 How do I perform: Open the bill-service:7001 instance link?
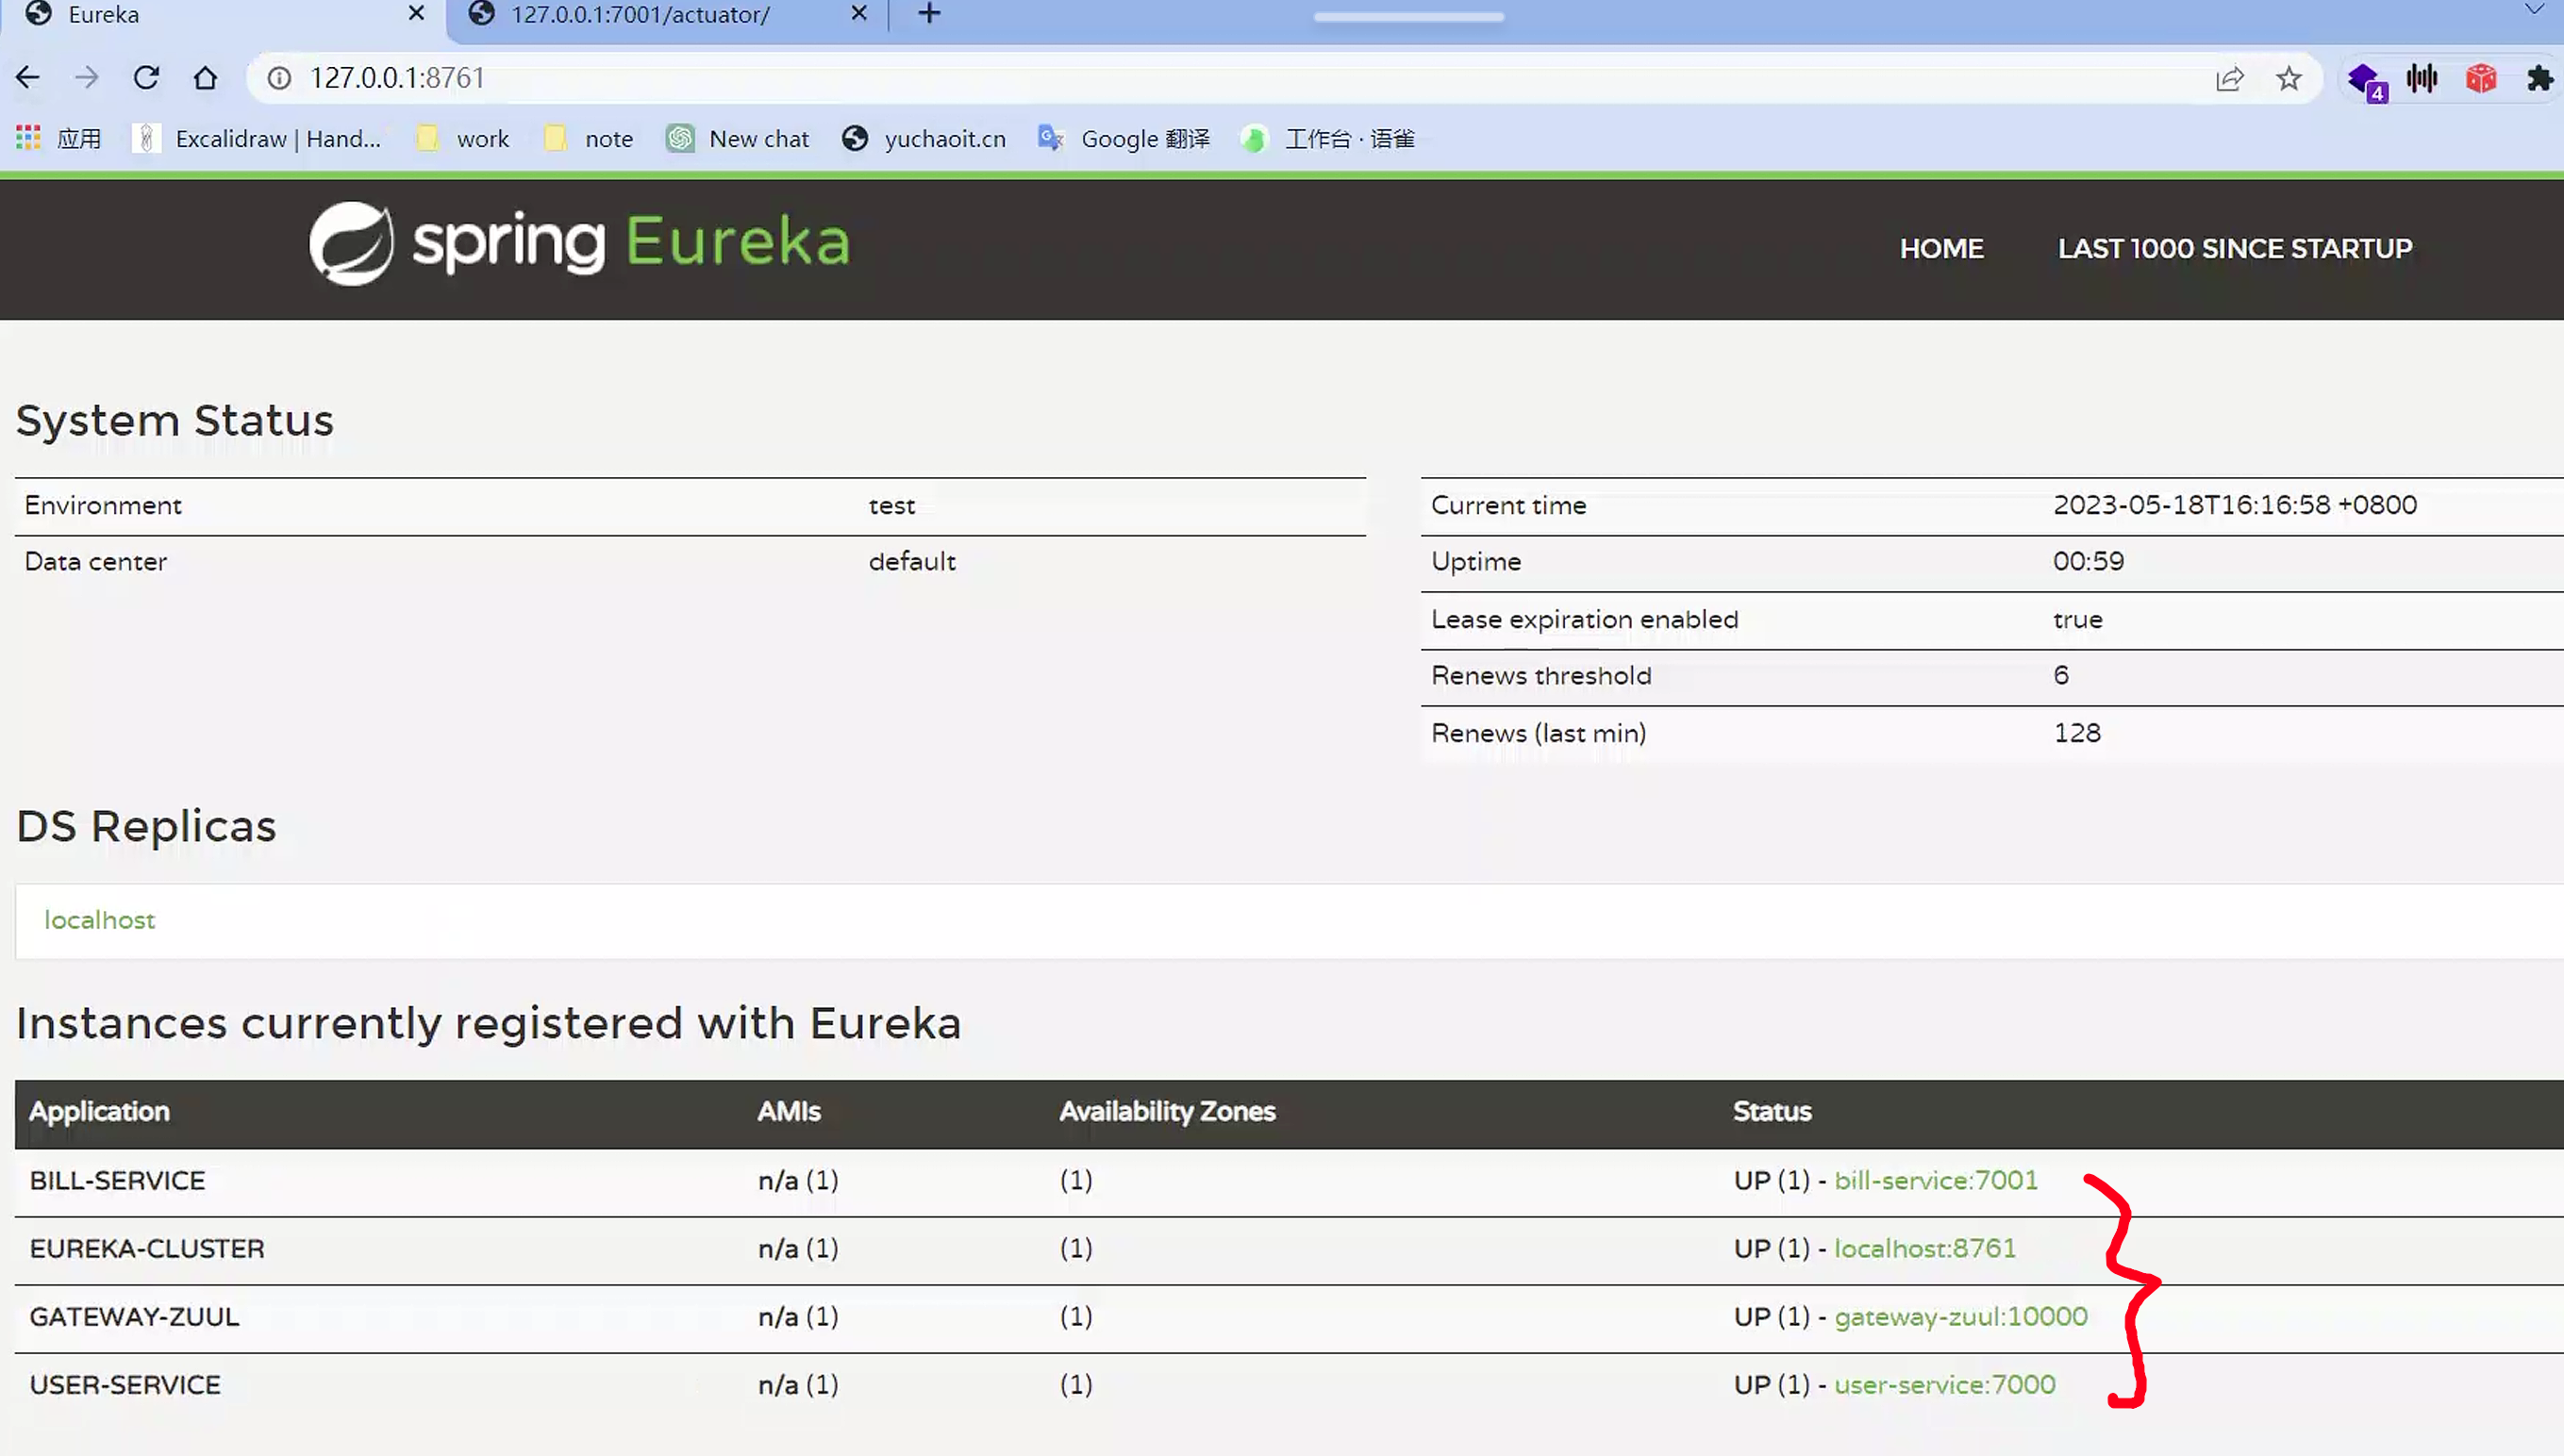1935,1180
